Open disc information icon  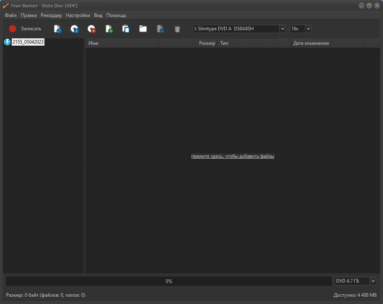point(74,29)
